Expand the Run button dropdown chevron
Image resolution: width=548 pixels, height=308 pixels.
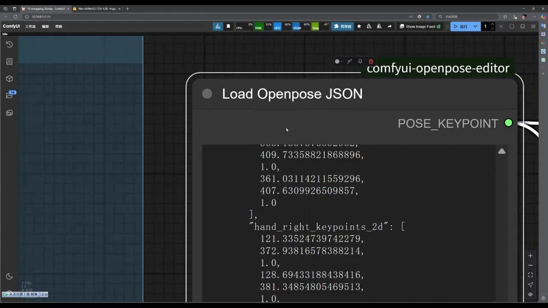point(475,27)
